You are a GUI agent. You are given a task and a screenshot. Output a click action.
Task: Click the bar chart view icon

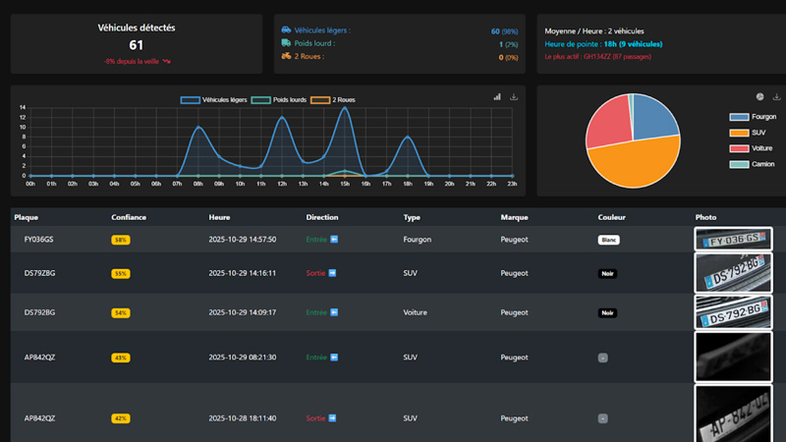pyautogui.click(x=498, y=97)
